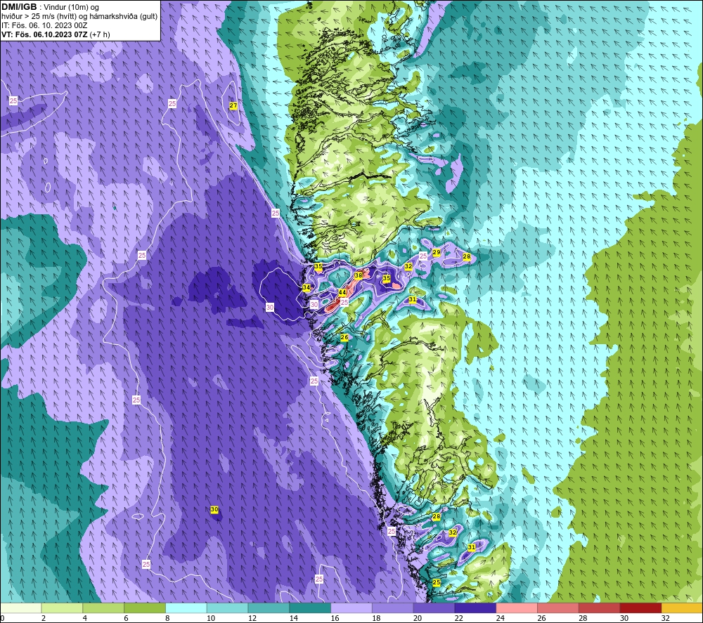Select the light pink 24–26 legend swatch

[517, 608]
